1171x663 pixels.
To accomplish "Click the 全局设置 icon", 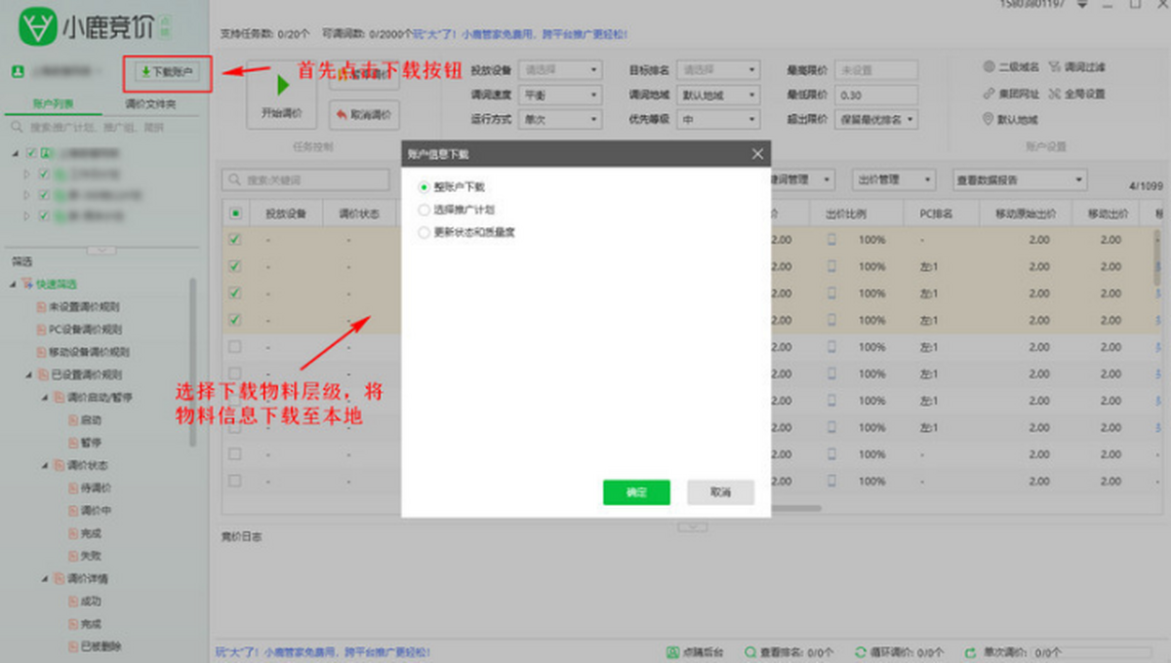I will coord(1054,94).
